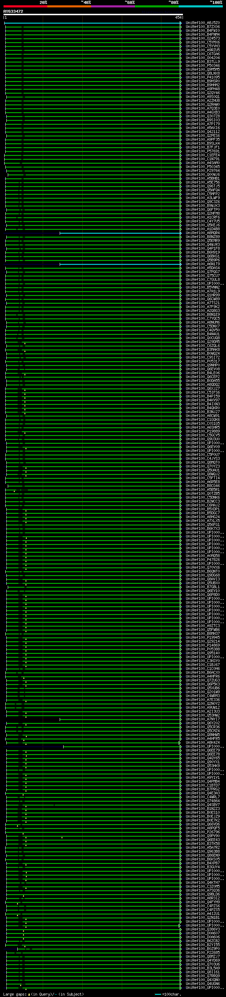226x997 pixels.
Task: Select hit UniRef100_C5IFS6
Action: [203, 393]
